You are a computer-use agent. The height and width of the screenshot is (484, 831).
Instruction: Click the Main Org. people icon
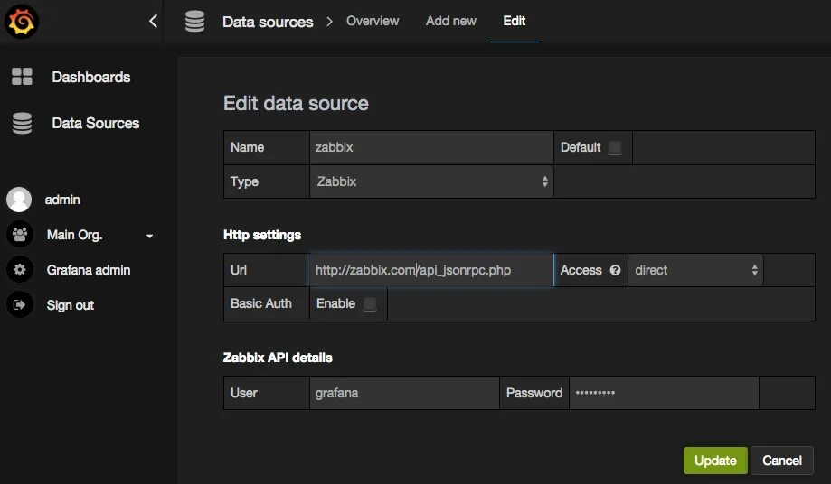tap(19, 235)
